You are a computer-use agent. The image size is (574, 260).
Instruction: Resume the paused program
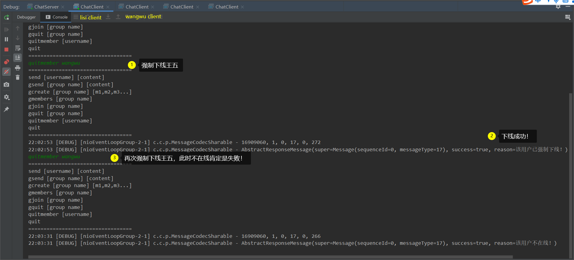[x=6, y=29]
